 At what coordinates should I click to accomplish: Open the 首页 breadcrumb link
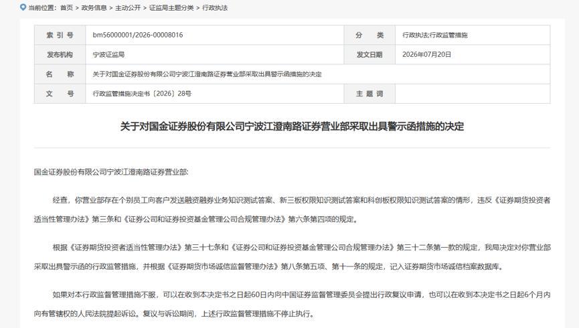point(66,8)
